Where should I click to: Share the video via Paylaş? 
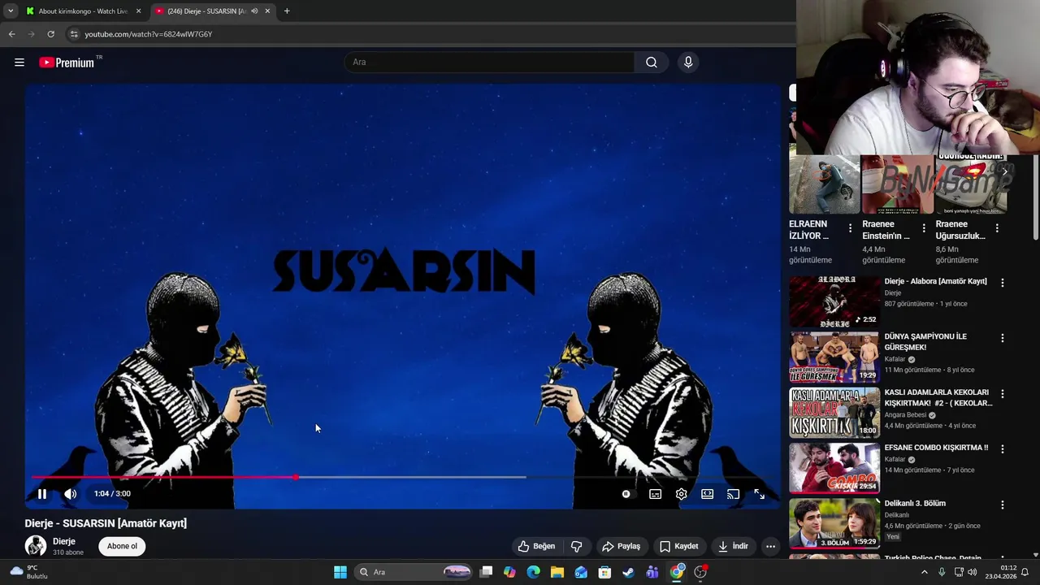(621, 546)
